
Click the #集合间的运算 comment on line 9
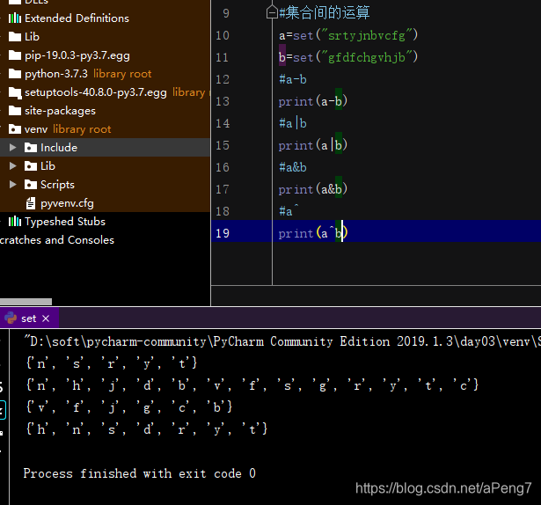coord(325,13)
